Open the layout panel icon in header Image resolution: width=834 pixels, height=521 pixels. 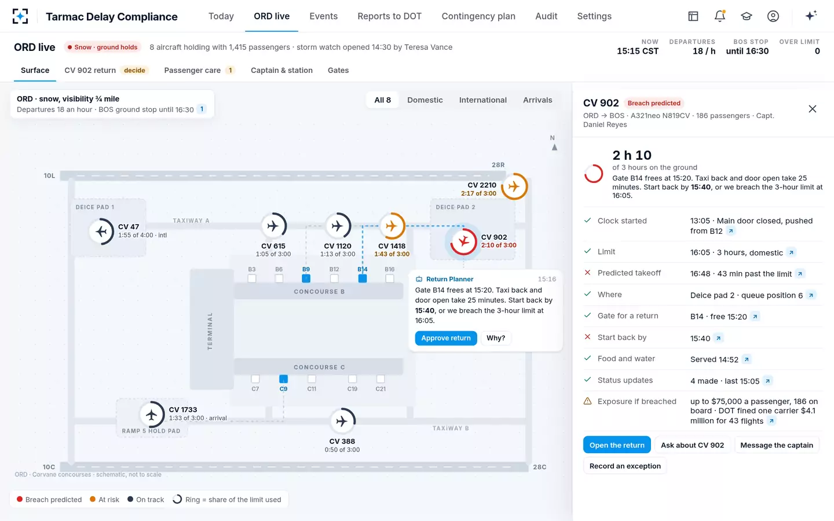(693, 16)
